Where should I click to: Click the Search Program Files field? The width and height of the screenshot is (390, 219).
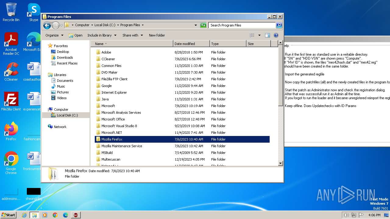[242, 25]
